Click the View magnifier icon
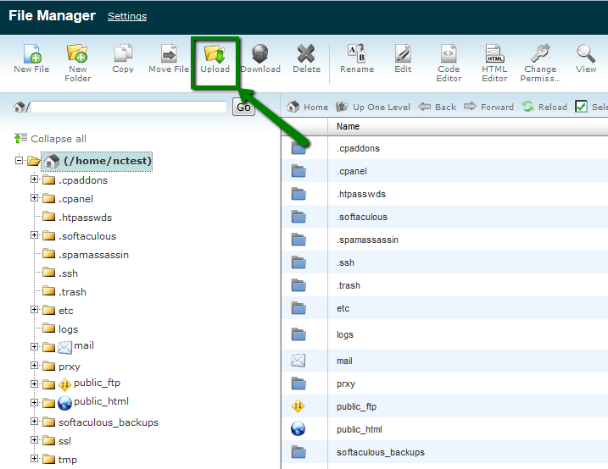Viewport: 608px width, 469px height. 586,53
